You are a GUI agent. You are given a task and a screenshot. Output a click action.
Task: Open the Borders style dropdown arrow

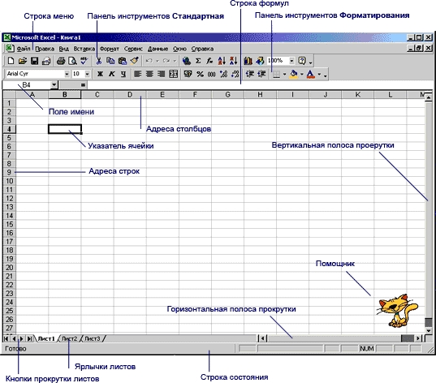(284, 74)
